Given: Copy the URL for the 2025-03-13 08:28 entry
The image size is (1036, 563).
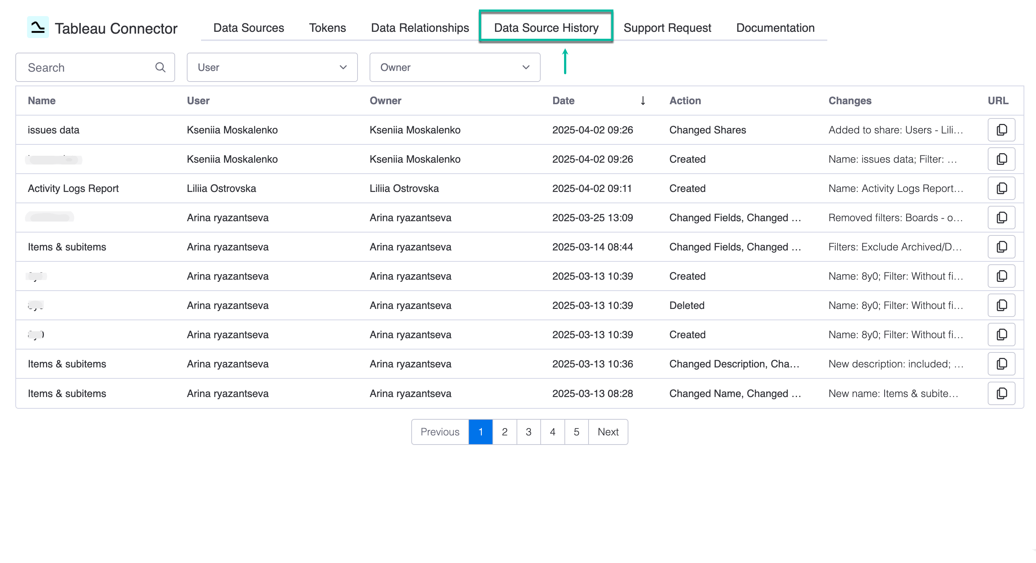Looking at the screenshot, I should click(x=1001, y=393).
